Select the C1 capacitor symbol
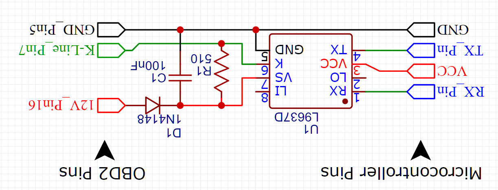This screenshot has width=498, height=190. click(x=180, y=78)
